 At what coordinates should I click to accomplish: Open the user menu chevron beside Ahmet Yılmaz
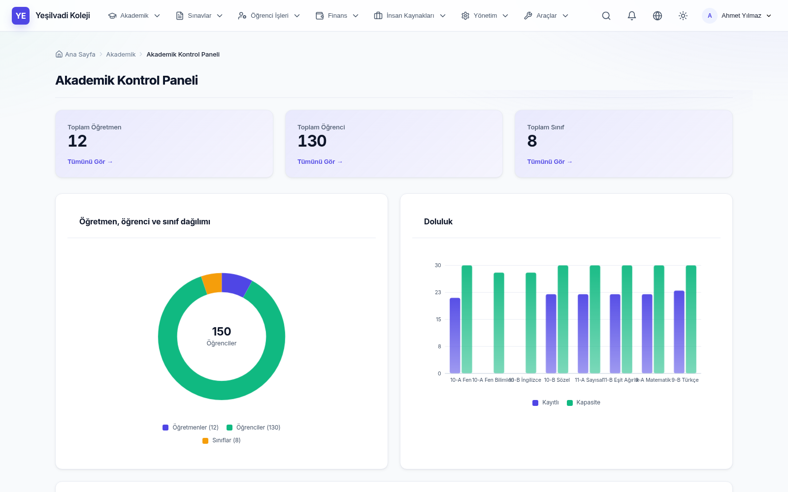click(769, 16)
